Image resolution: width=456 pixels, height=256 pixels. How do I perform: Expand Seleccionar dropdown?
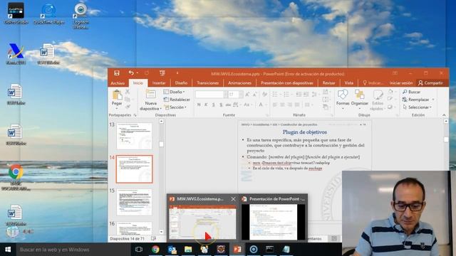418,107
